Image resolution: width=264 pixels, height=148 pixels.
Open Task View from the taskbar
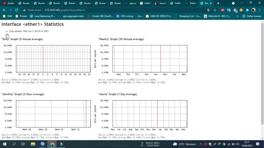[x=23, y=144]
